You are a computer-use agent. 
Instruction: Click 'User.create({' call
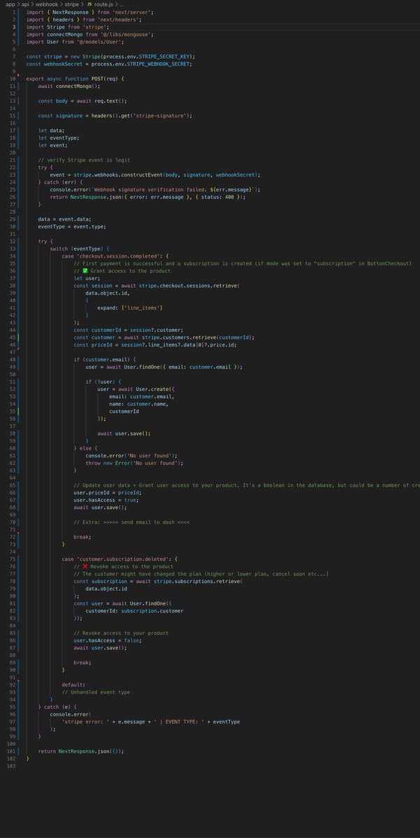[x=155, y=389]
